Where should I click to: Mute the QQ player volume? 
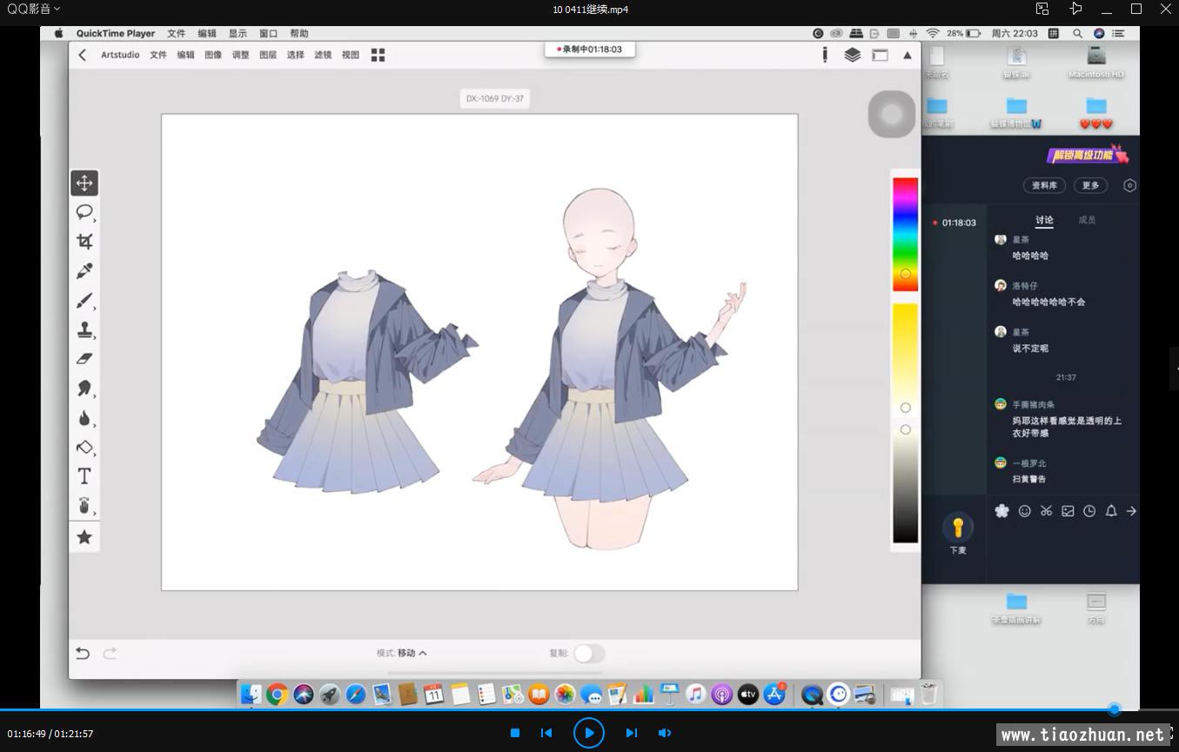[665, 733]
